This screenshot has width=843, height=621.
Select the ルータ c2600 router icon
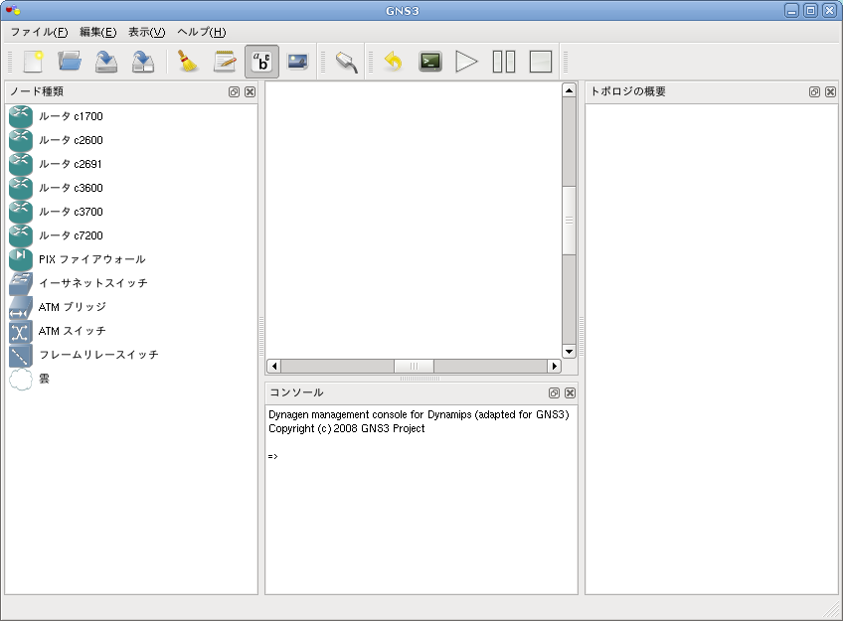coord(21,140)
